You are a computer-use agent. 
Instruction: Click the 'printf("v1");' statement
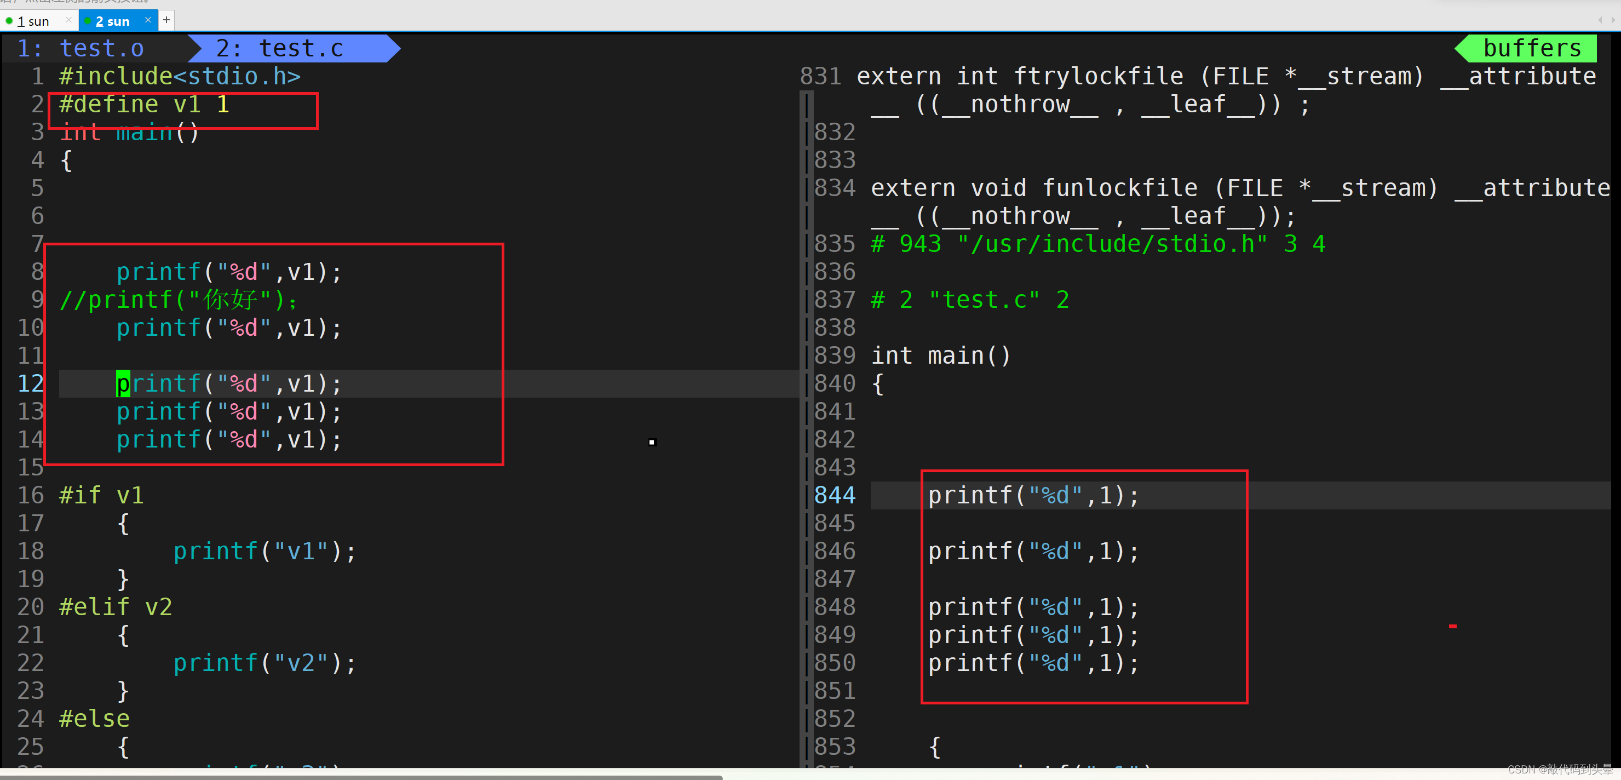265,552
